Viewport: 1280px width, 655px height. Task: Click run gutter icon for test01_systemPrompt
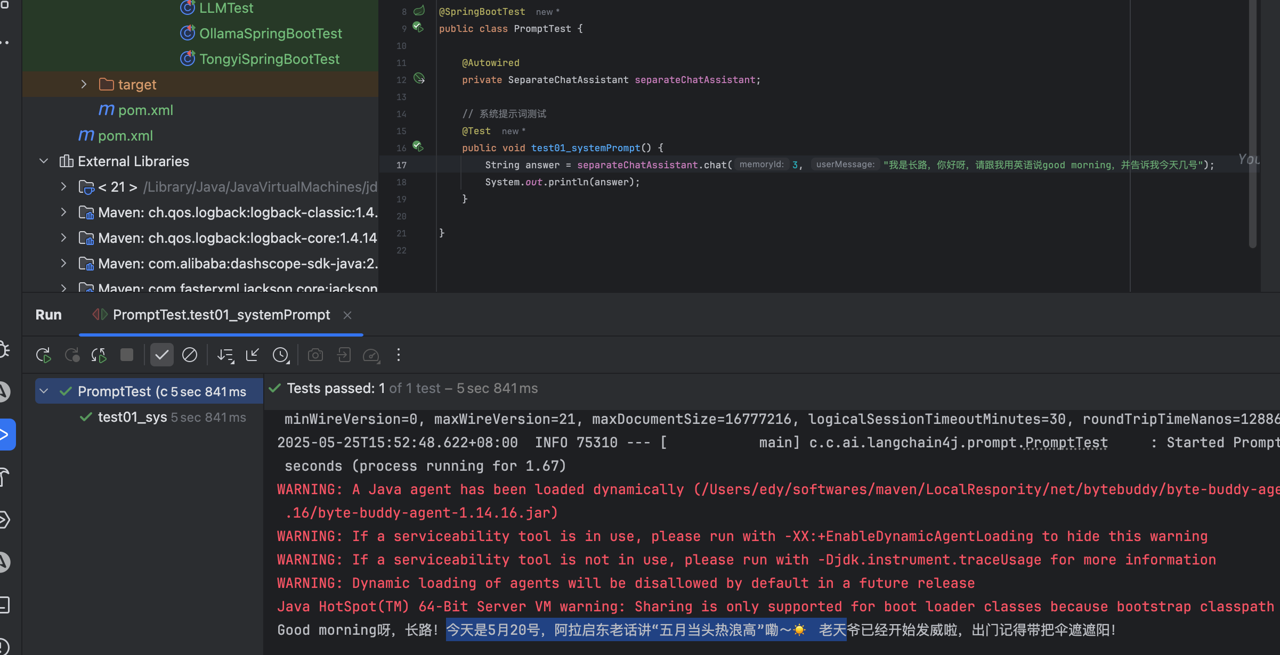pos(419,146)
